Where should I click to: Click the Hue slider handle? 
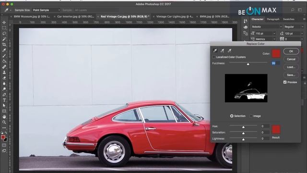tap(243, 127)
